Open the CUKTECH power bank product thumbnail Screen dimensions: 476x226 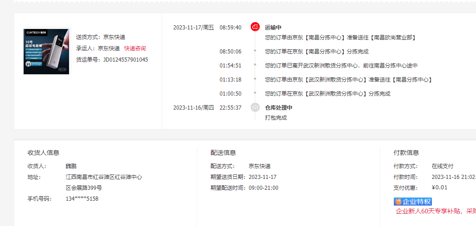(x=46, y=51)
